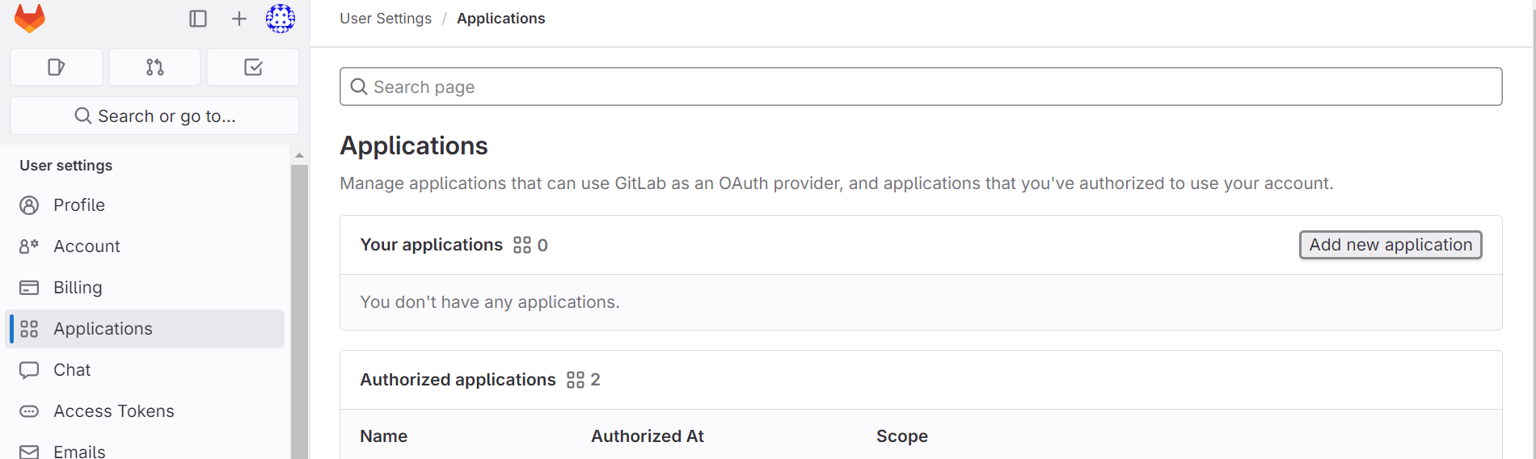Screen dimensions: 1536x459
Task: Click the Chat bubble icon
Action: (x=29, y=370)
